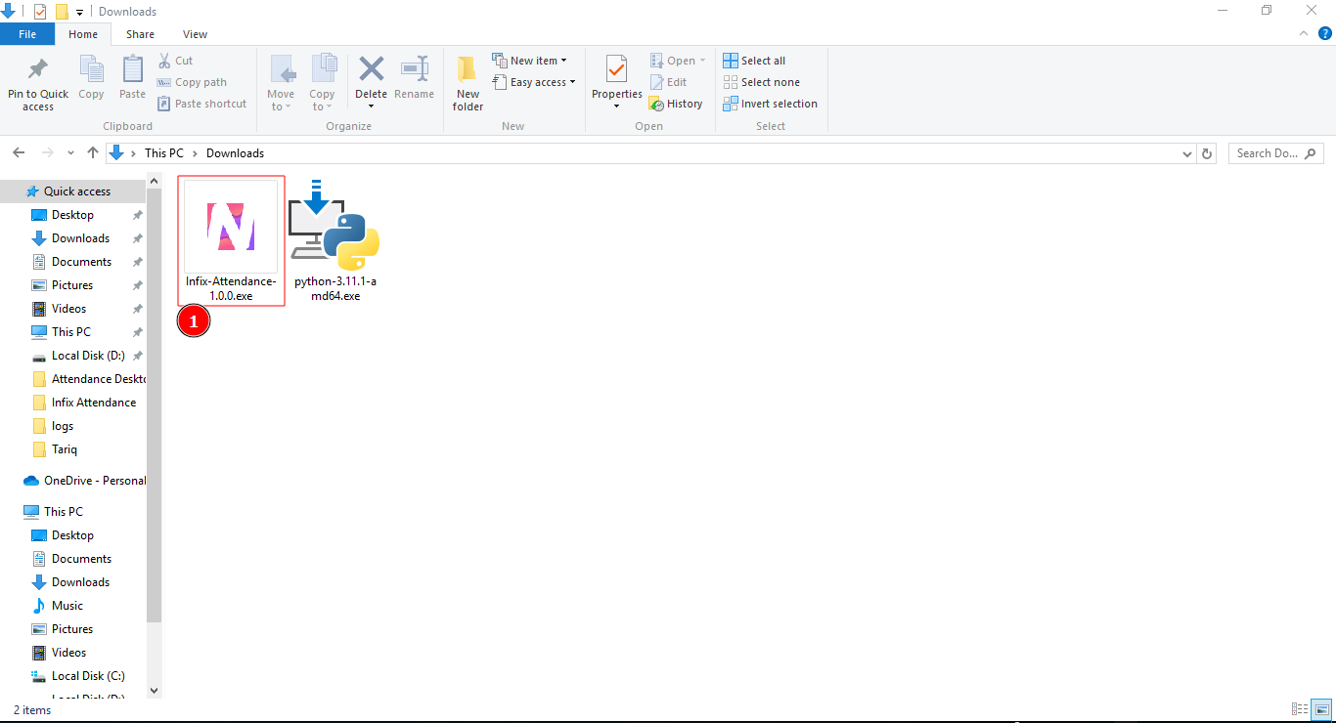Switch to the Home ribbon tab
The width and height of the screenshot is (1336, 723).
[83, 34]
